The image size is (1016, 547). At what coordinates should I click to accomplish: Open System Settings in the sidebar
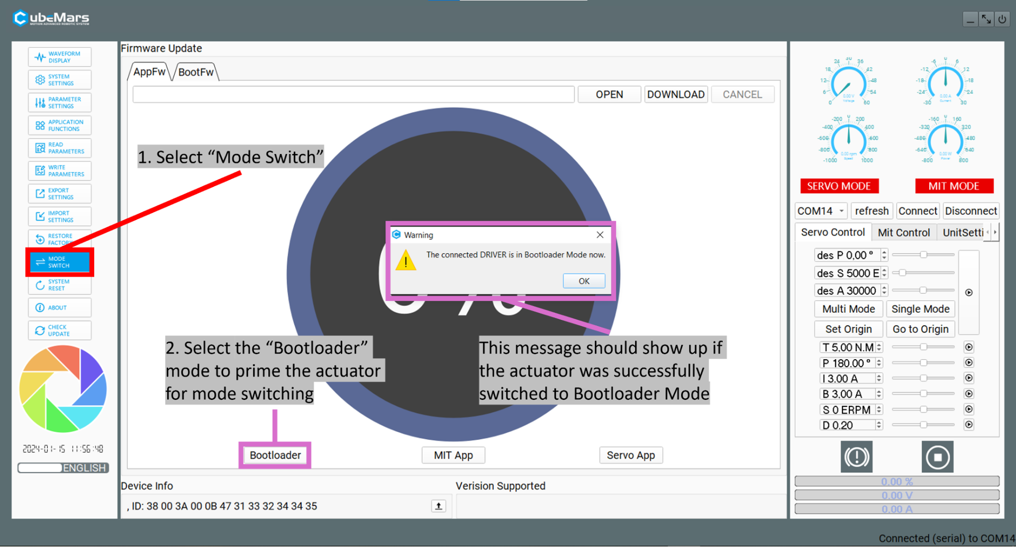click(59, 80)
